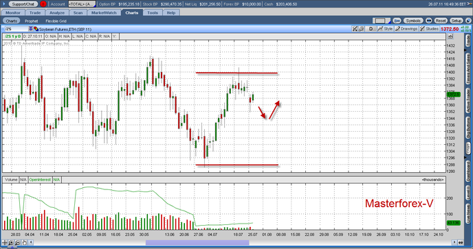The image size is (473, 249).
Task: Open the Times And Sales sidebar gadget
Action: click(468, 68)
